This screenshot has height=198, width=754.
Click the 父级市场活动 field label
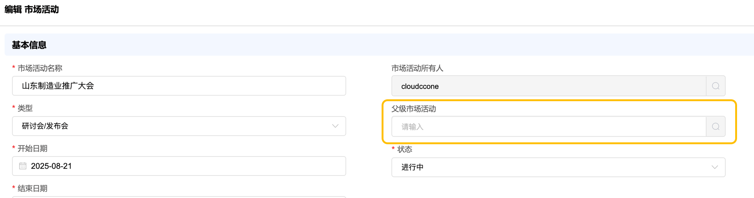413,109
